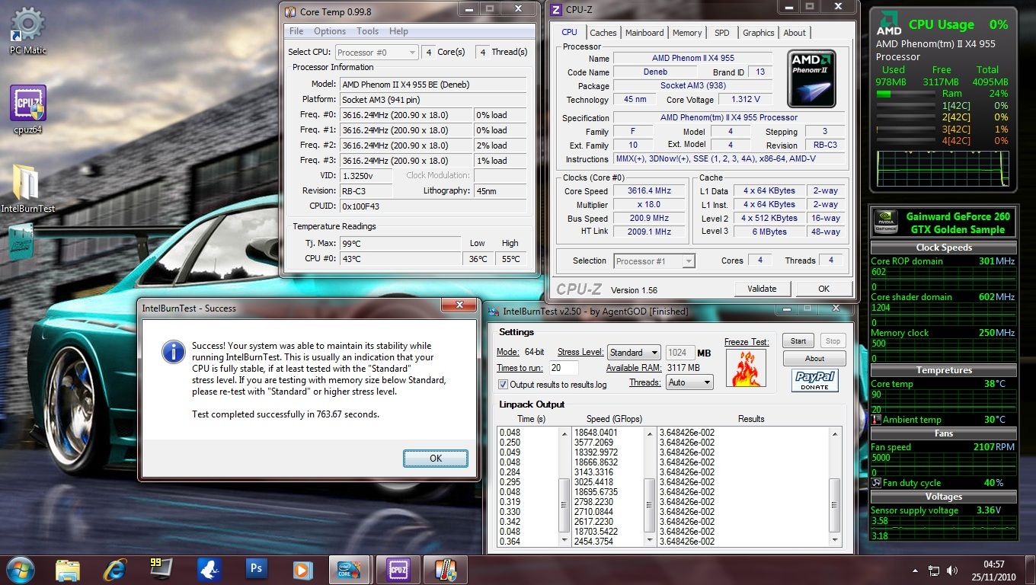Click the Freeze Test link label

point(747,342)
